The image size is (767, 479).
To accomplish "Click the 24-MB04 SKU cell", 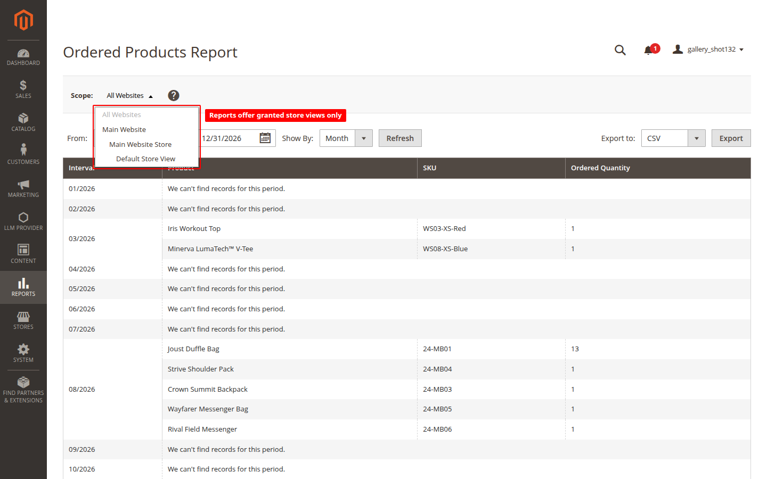I will click(491, 369).
